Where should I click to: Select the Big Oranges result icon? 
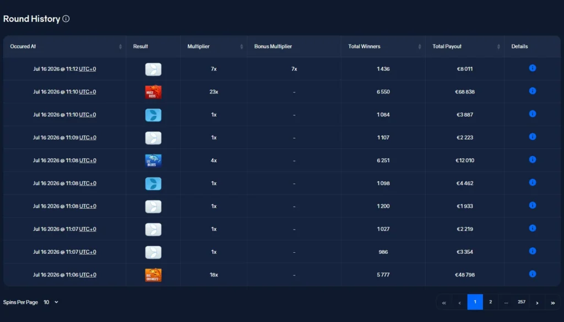153,275
